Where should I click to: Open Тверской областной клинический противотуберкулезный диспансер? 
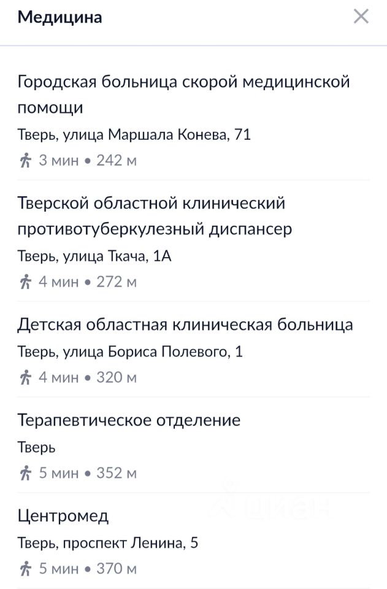click(155, 216)
